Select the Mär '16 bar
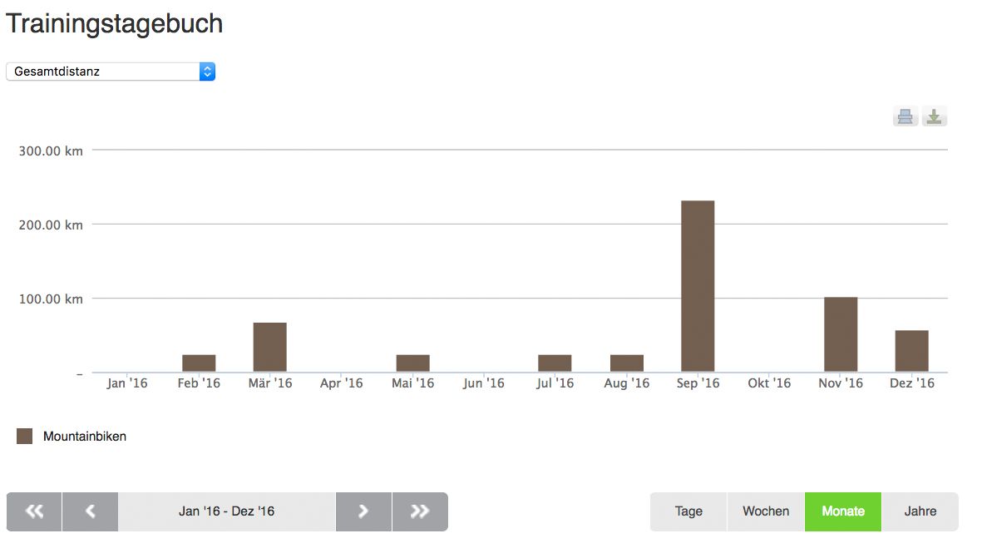This screenshot has width=982, height=553. point(270,347)
